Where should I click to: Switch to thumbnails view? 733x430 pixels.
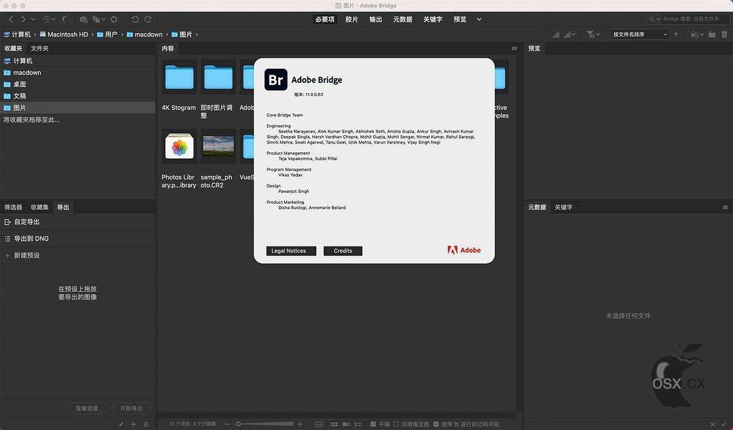334,424
